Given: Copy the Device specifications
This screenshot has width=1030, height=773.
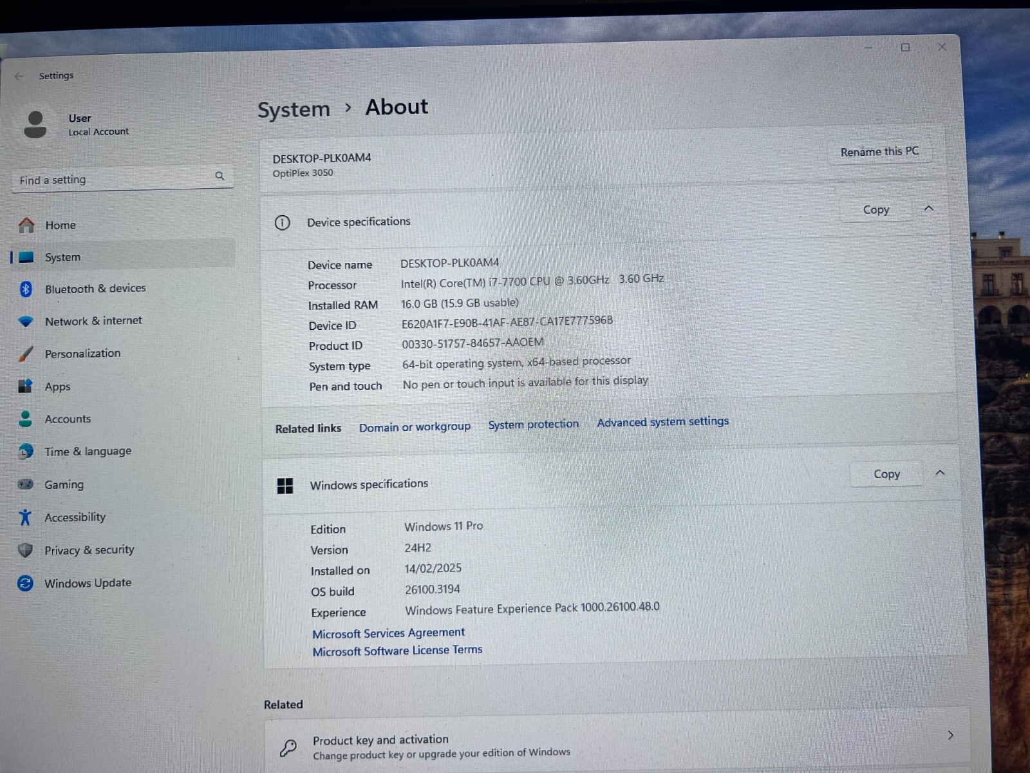Looking at the screenshot, I should (x=876, y=210).
